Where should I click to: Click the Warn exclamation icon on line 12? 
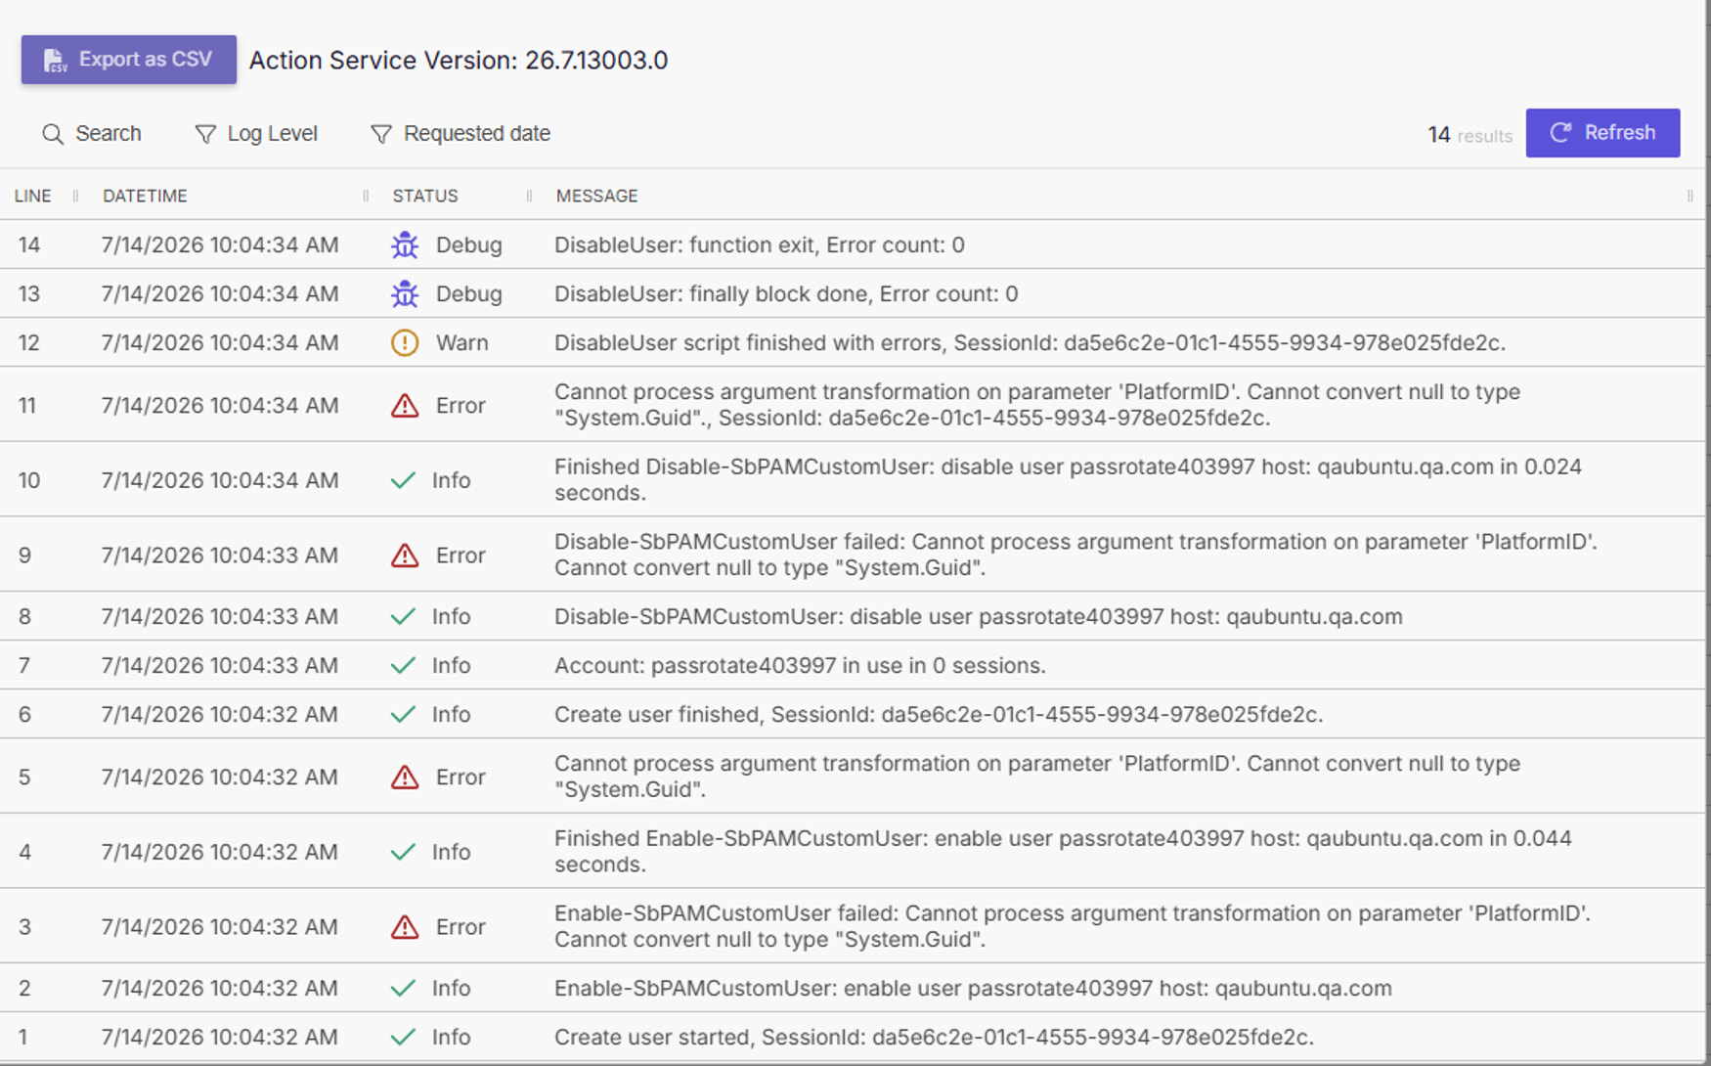[405, 342]
